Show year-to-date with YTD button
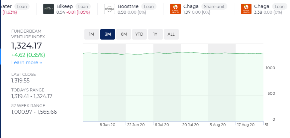The image size is (290, 138). pyautogui.click(x=140, y=34)
